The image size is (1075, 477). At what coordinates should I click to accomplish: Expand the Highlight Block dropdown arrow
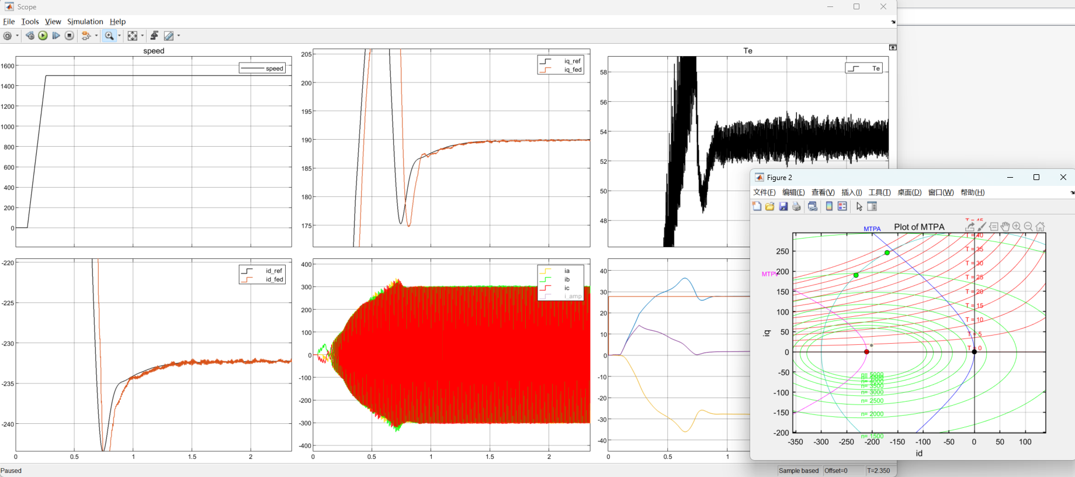[96, 36]
